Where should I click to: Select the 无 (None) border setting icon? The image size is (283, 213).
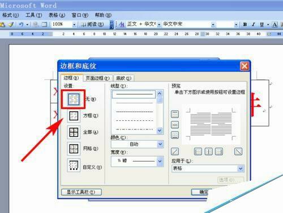[74, 99]
